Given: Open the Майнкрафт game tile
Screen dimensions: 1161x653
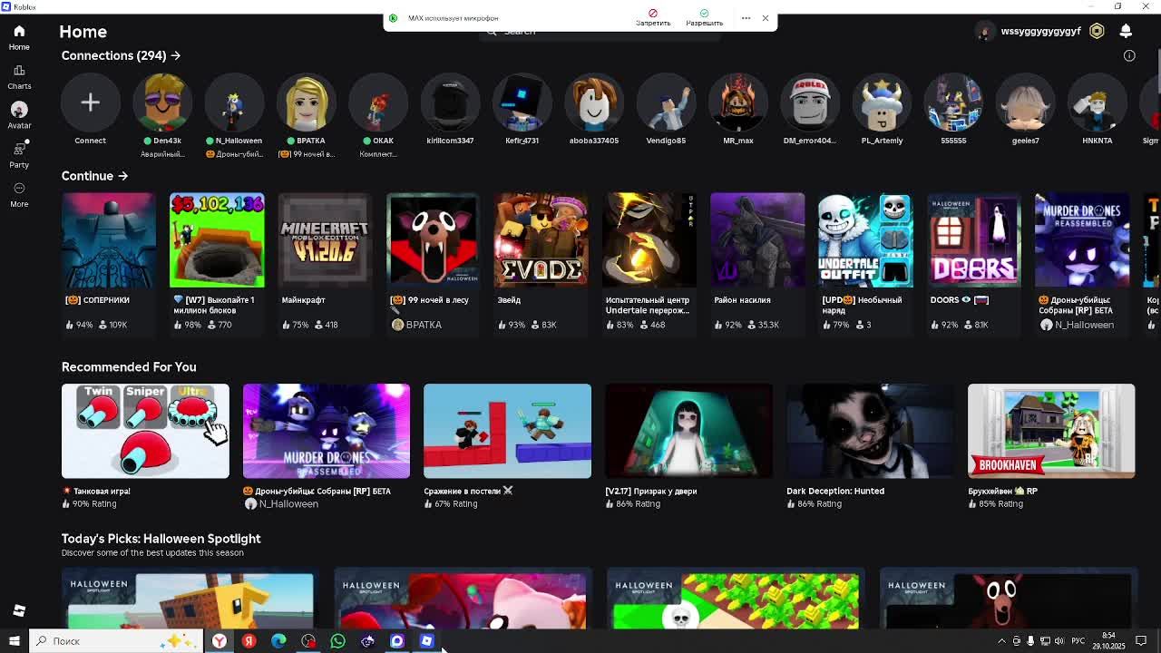Looking at the screenshot, I should [325, 240].
